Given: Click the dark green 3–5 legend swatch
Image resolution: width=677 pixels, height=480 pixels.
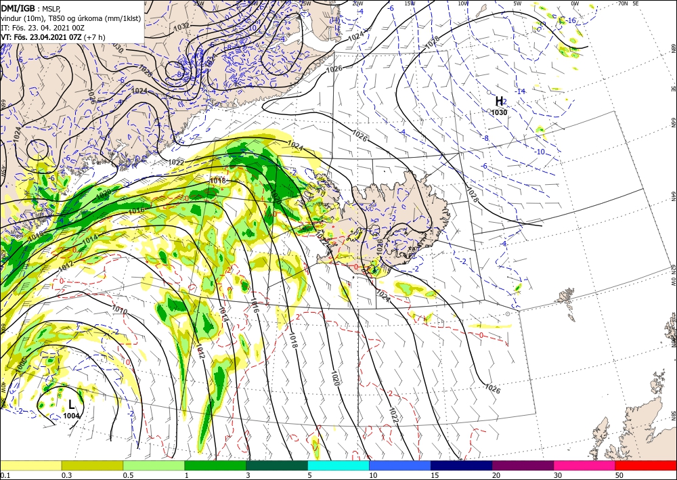Looking at the screenshot, I should [x=277, y=465].
